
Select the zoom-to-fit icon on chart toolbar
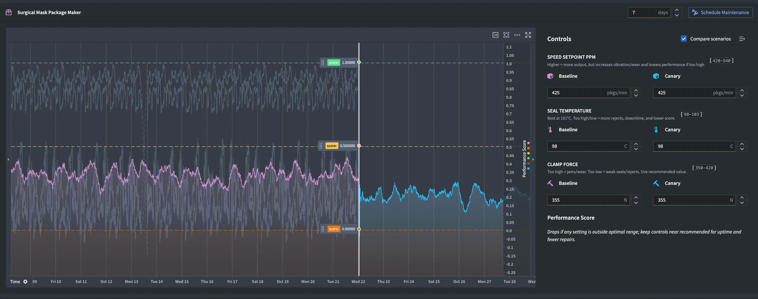point(506,35)
